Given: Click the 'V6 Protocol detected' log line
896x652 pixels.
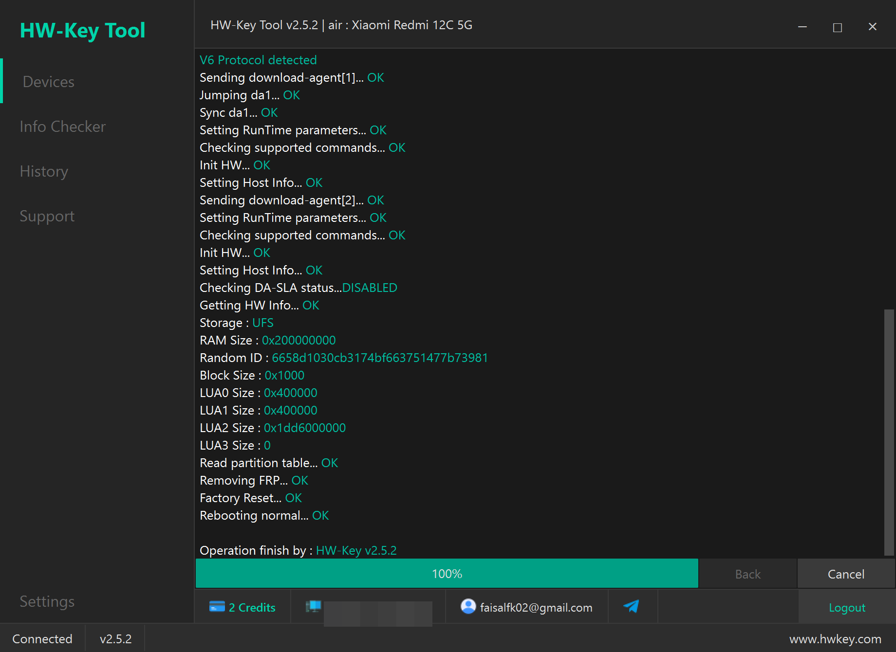Looking at the screenshot, I should tap(258, 60).
